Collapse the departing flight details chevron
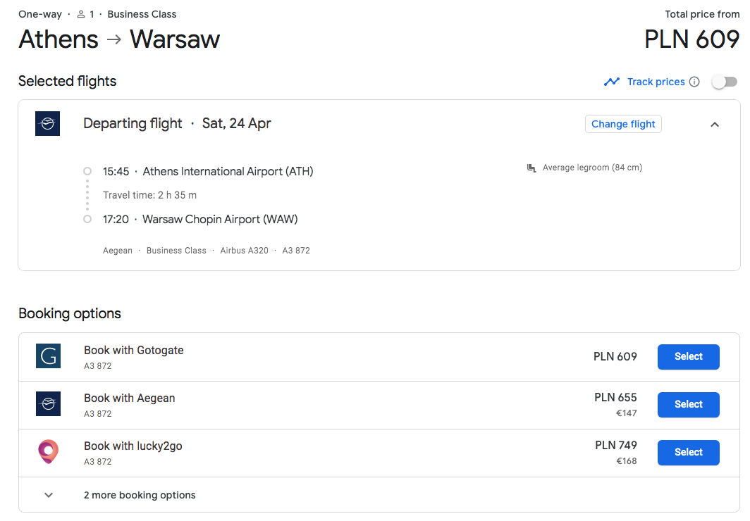750x521 pixels. (x=715, y=124)
